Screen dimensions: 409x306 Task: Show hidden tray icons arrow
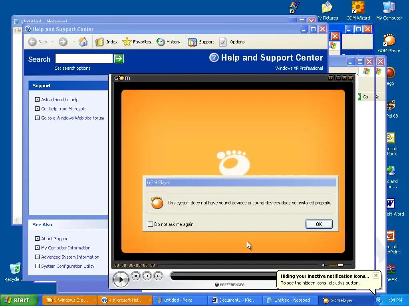[379, 300]
